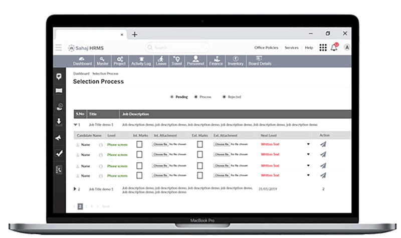The image size is (401, 238).
Task: Open the Office Policies link
Action: (x=266, y=48)
